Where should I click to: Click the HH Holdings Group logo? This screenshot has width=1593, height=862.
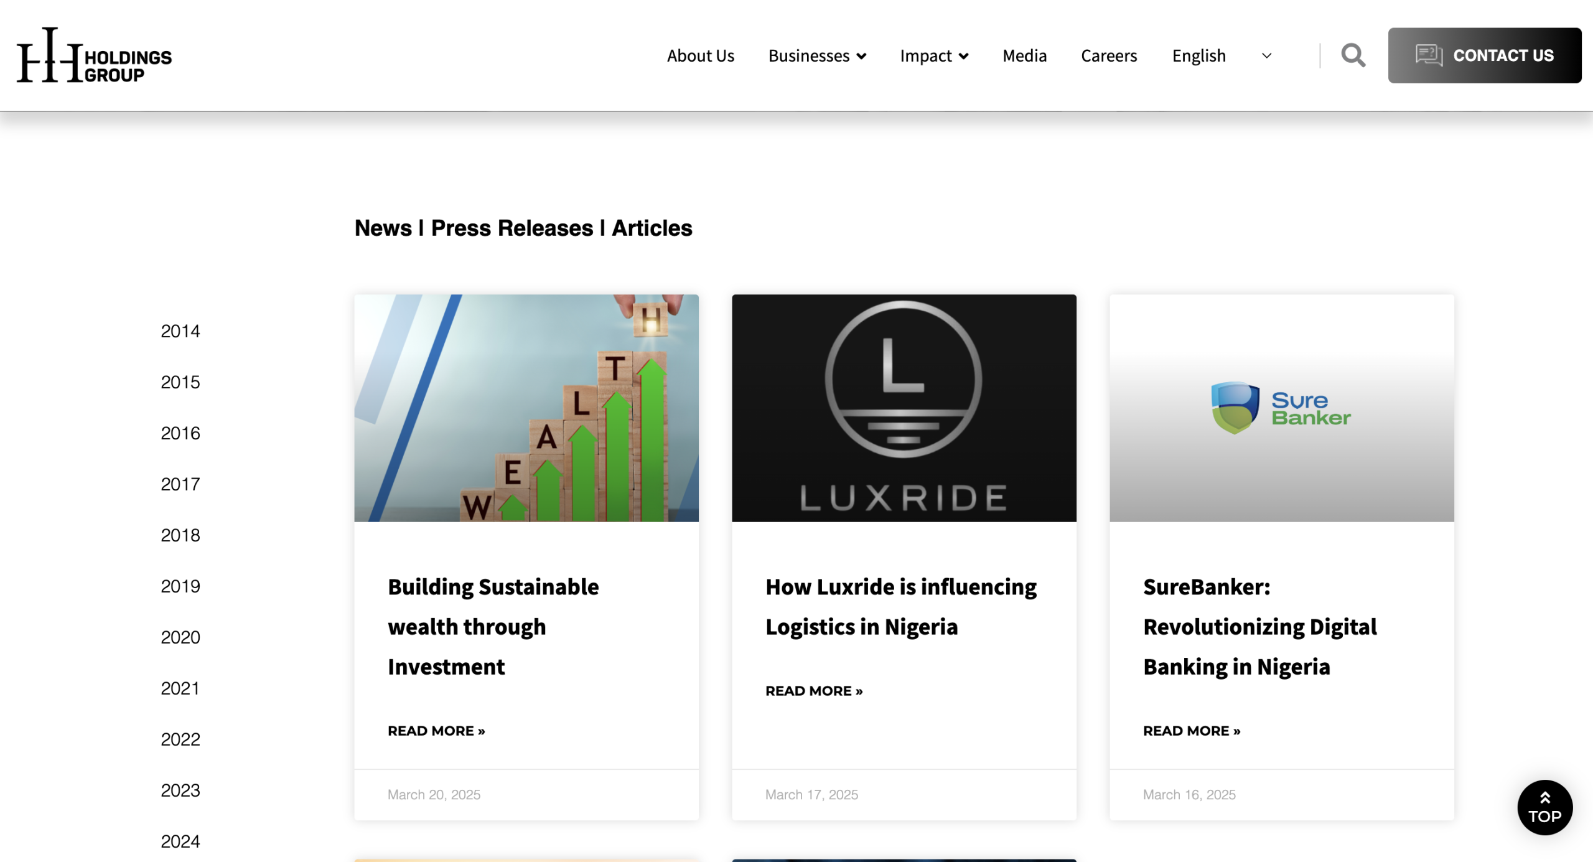[94, 55]
